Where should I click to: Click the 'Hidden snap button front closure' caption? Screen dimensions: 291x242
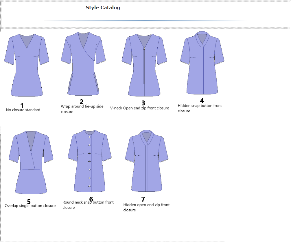[x=200, y=108]
